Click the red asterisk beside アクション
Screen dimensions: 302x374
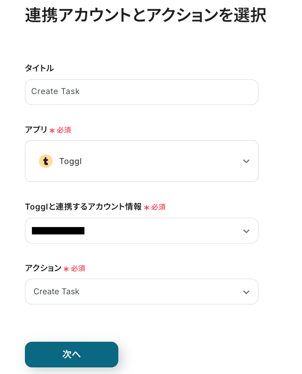66,269
